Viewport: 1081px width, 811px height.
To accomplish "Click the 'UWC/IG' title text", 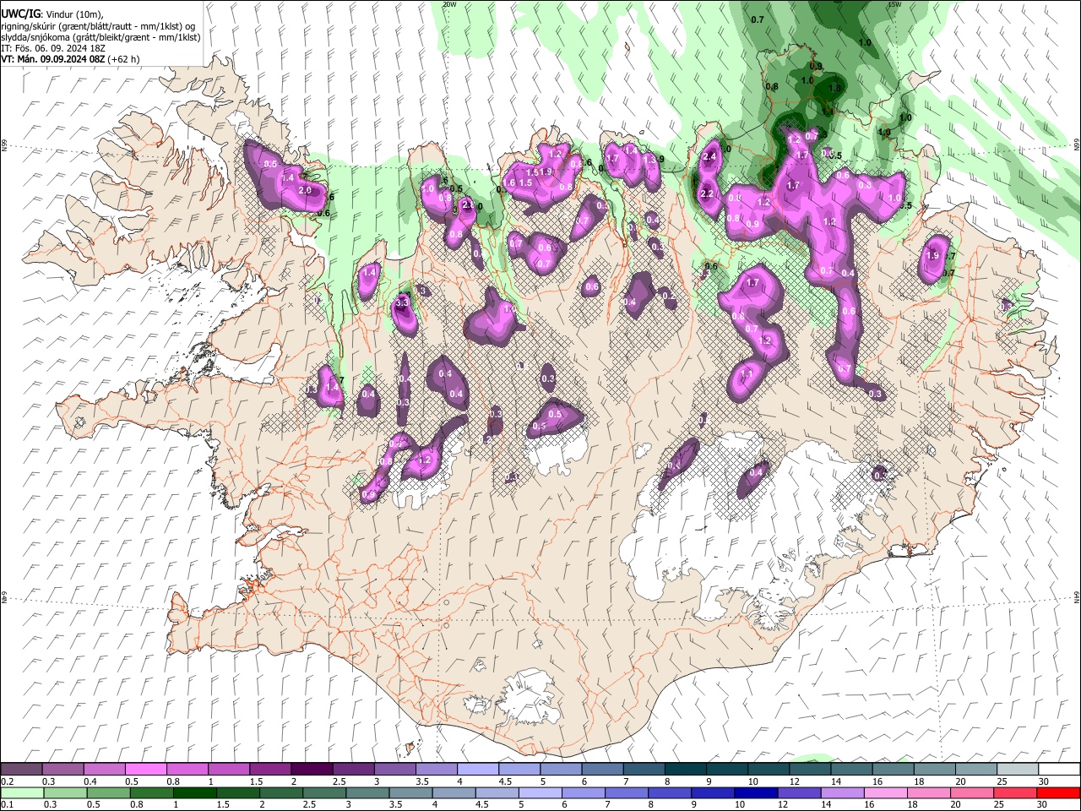I will 20,14.
